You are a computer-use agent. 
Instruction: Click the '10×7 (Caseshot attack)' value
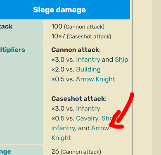81,36
